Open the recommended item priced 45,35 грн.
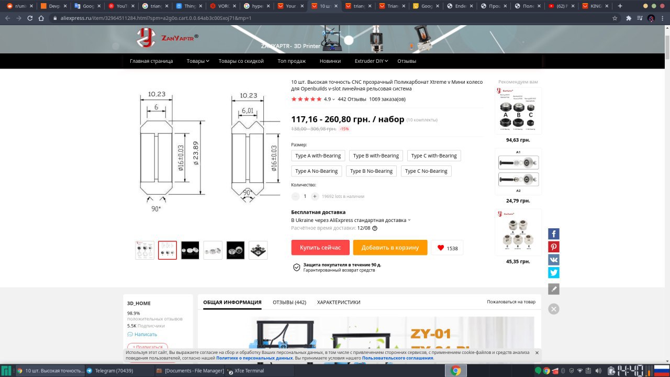670x377 pixels. click(518, 232)
